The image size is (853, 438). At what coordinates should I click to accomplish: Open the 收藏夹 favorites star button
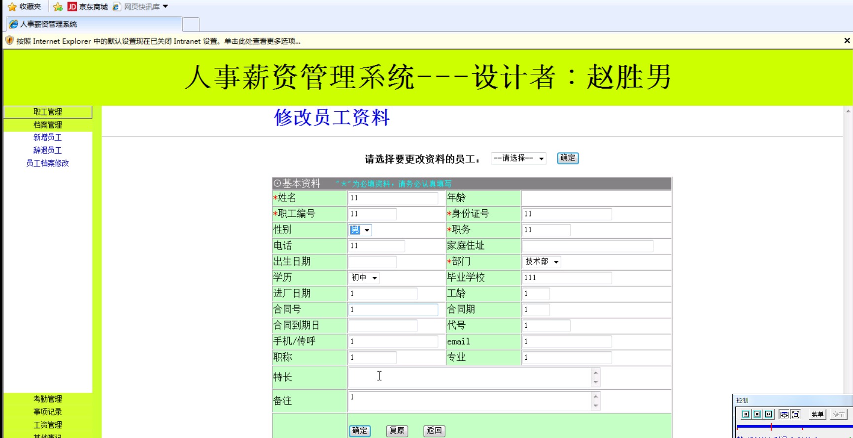coord(25,7)
